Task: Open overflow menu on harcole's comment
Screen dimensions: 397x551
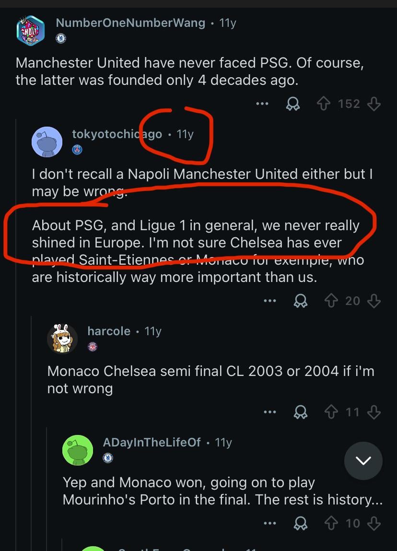Action: [x=269, y=412]
